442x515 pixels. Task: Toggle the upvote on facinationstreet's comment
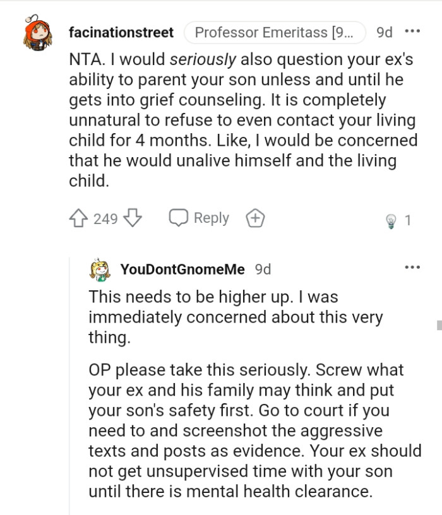click(80, 217)
